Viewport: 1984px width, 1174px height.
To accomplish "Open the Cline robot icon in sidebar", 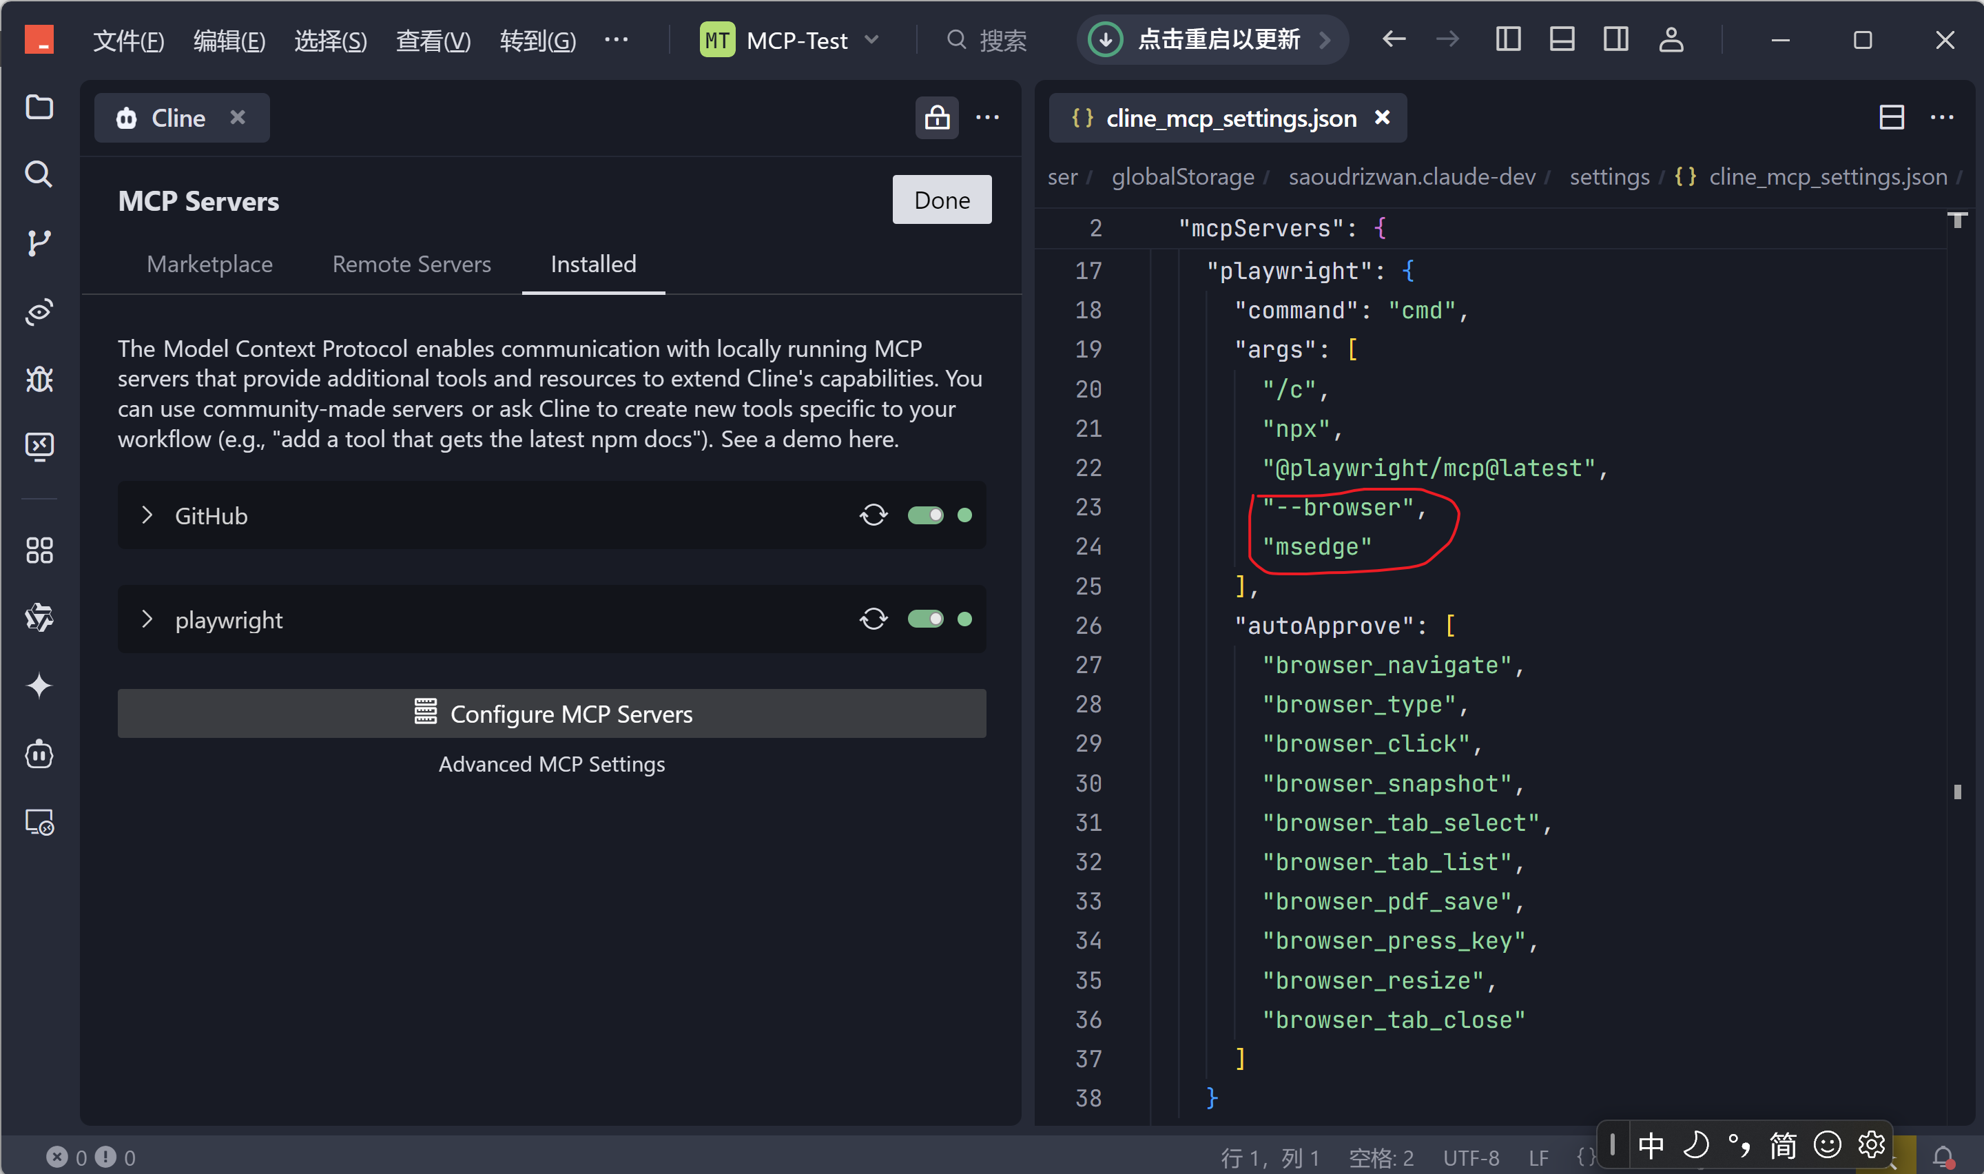I will [39, 754].
